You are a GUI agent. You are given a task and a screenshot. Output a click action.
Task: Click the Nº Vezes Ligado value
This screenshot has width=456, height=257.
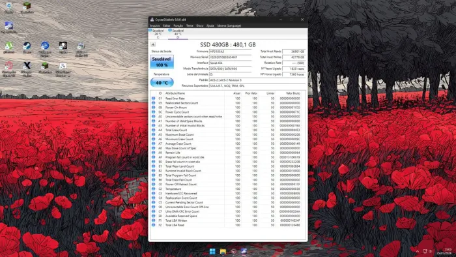[x=294, y=68]
